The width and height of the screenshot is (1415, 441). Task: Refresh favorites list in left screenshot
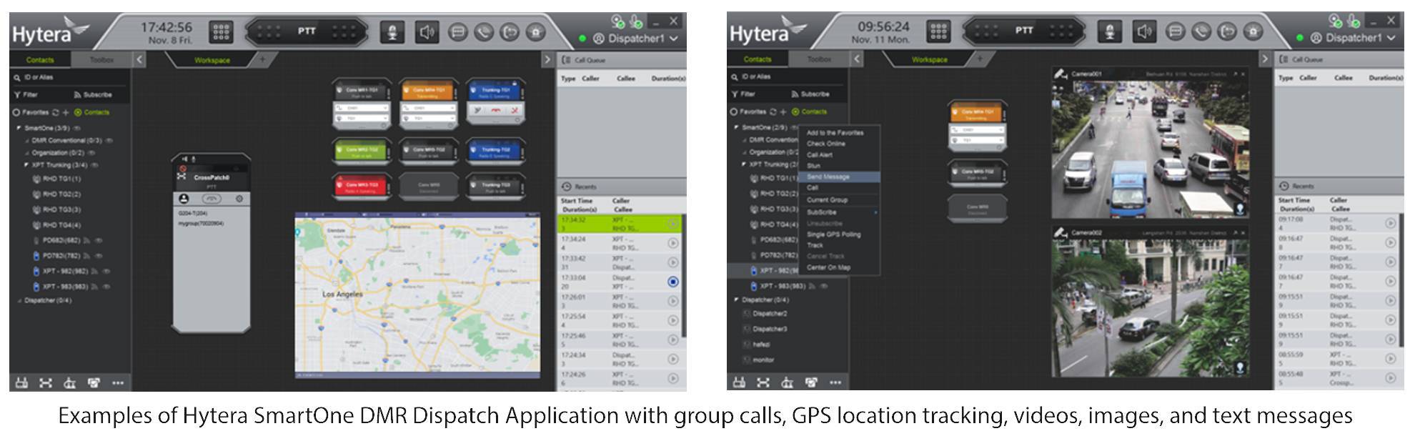pos(56,112)
